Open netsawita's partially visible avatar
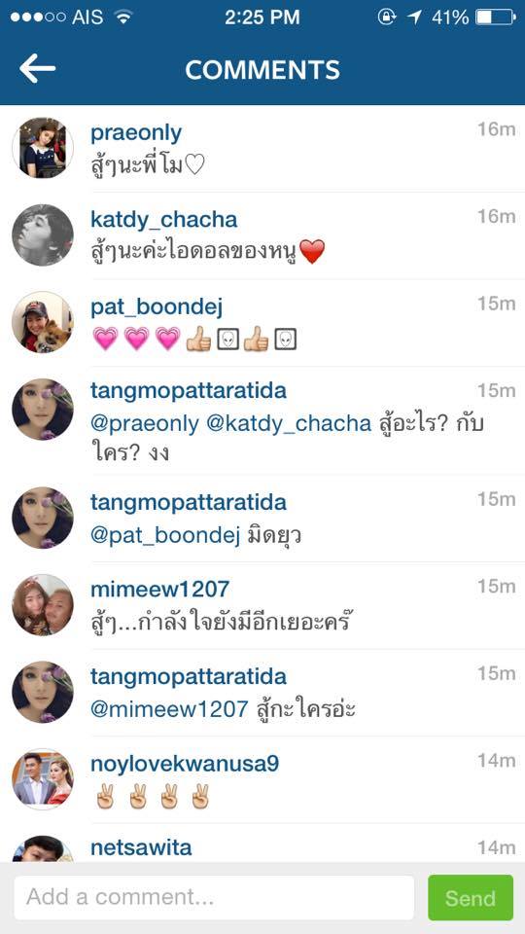This screenshot has width=525, height=934. point(43,848)
